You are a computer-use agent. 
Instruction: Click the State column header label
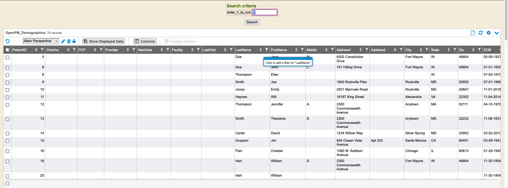click(435, 50)
